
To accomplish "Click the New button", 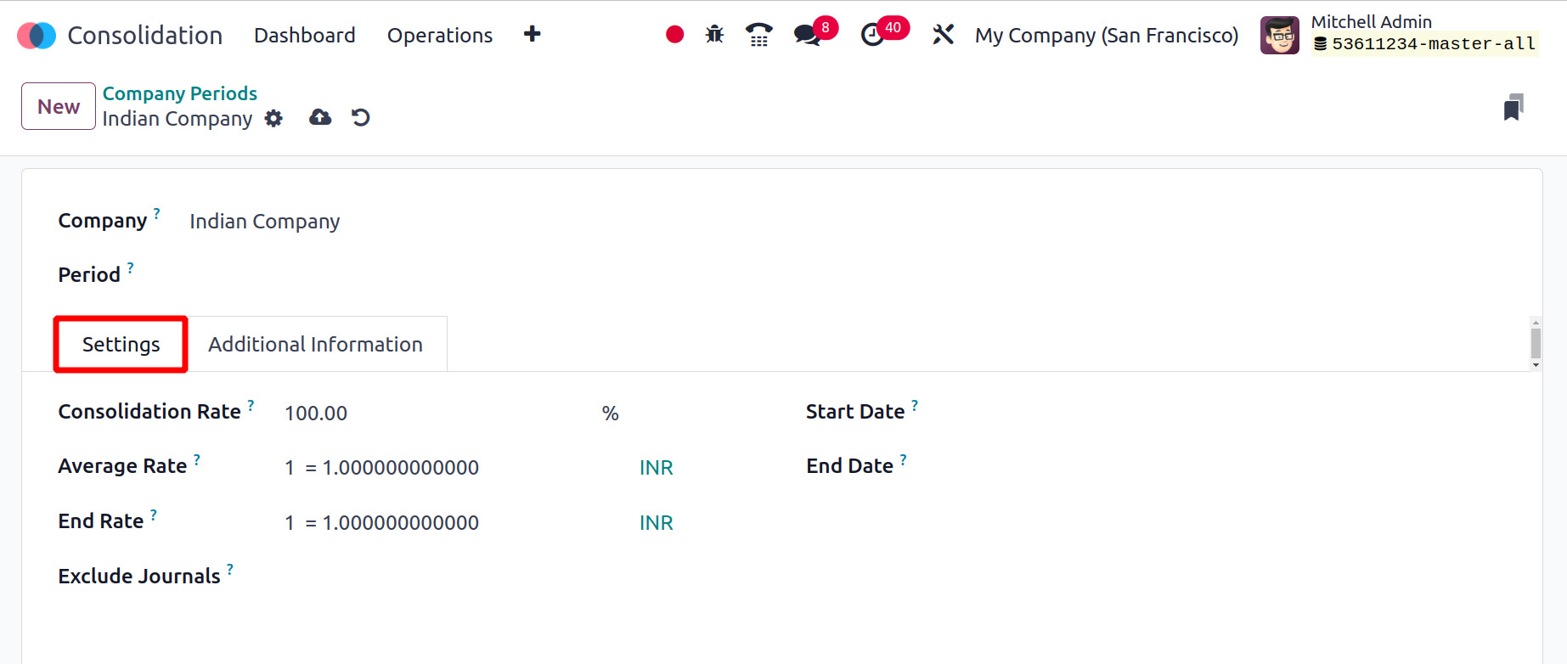I will [59, 106].
